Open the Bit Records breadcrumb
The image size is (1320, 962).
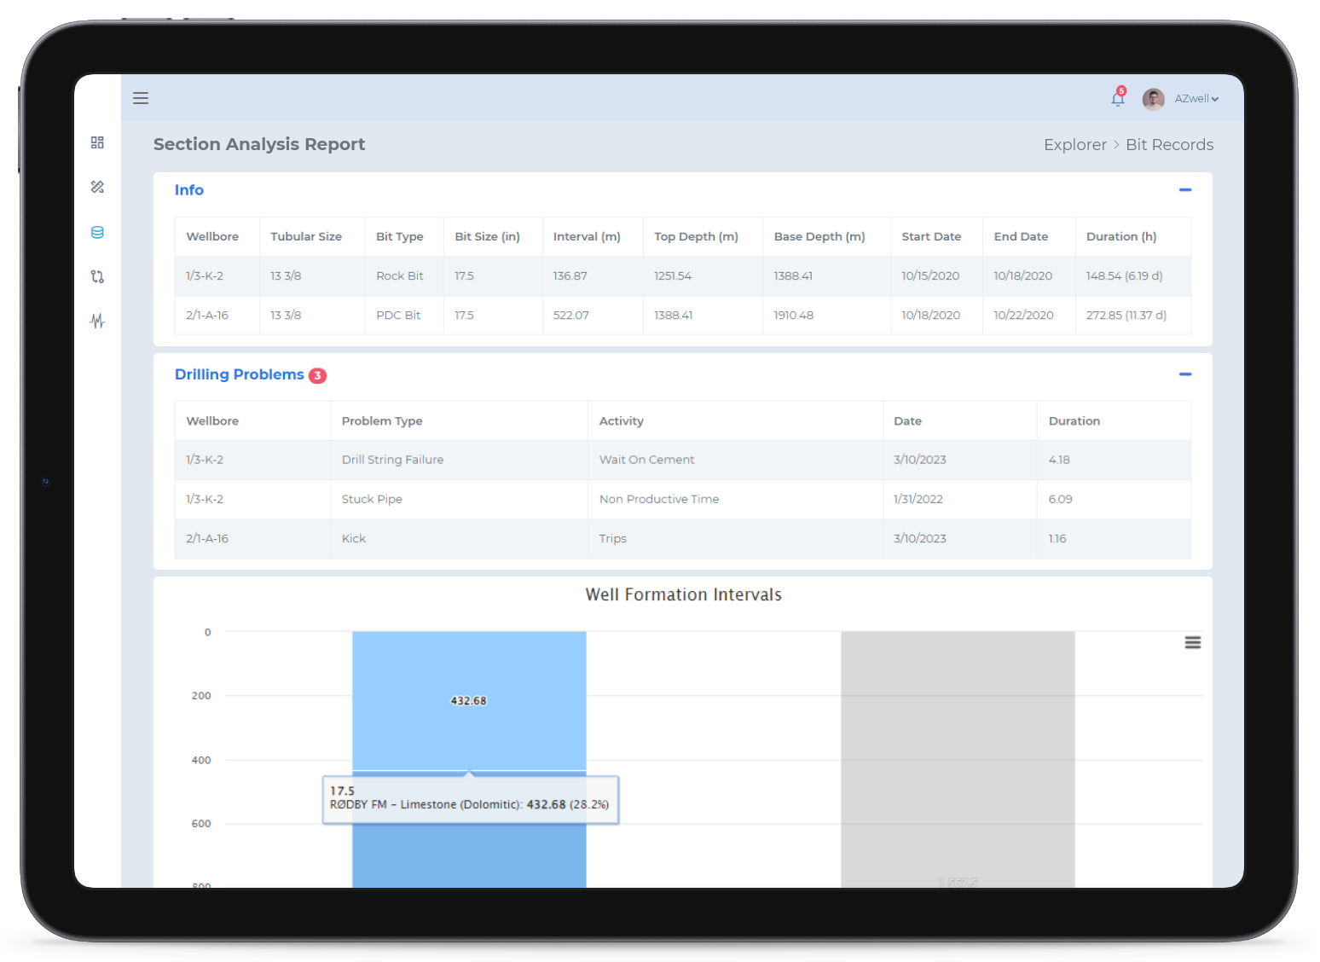coord(1169,145)
